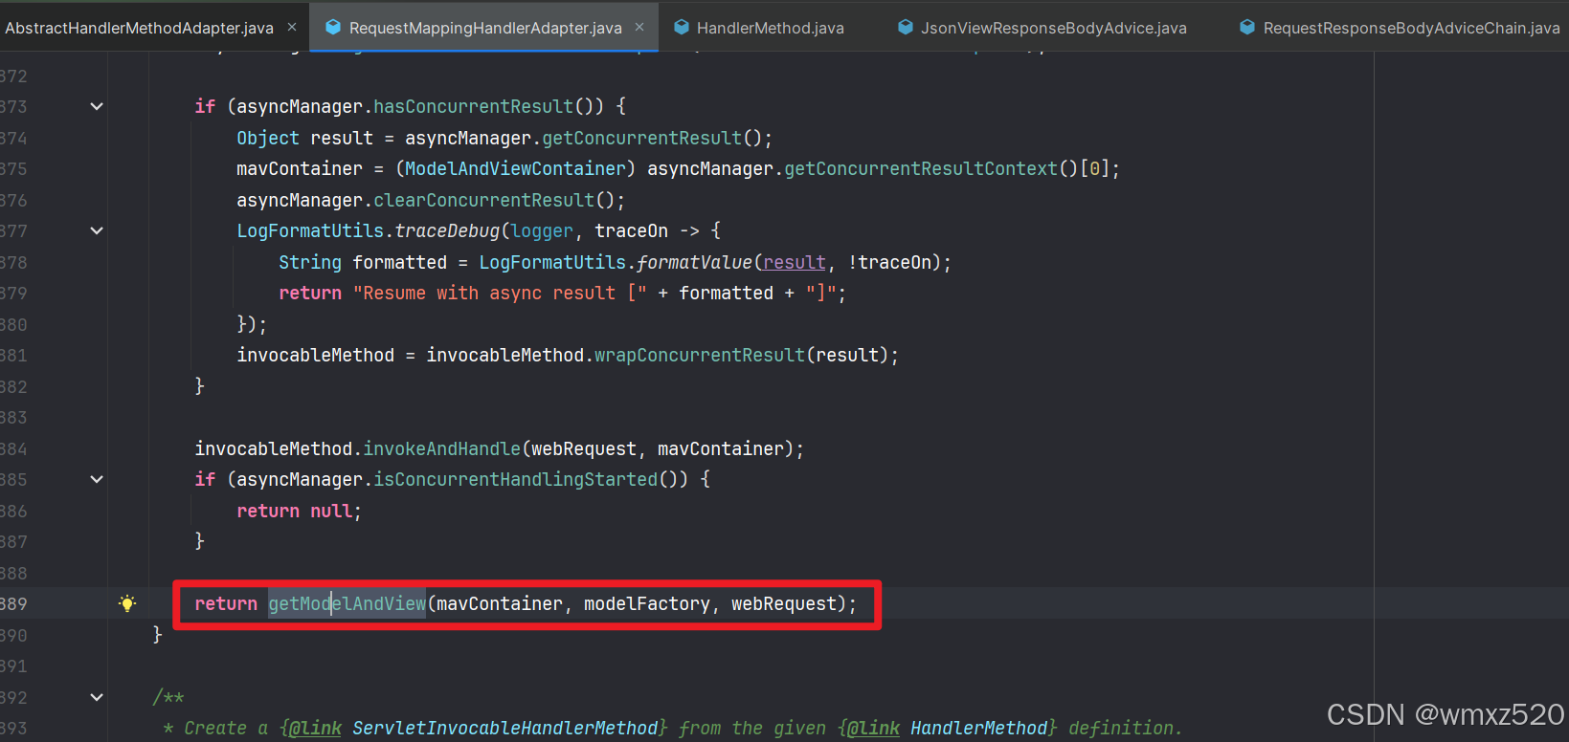Viewport: 1569px width, 742px height.
Task: Click wrapConcurrentResult method call
Action: pos(700,355)
